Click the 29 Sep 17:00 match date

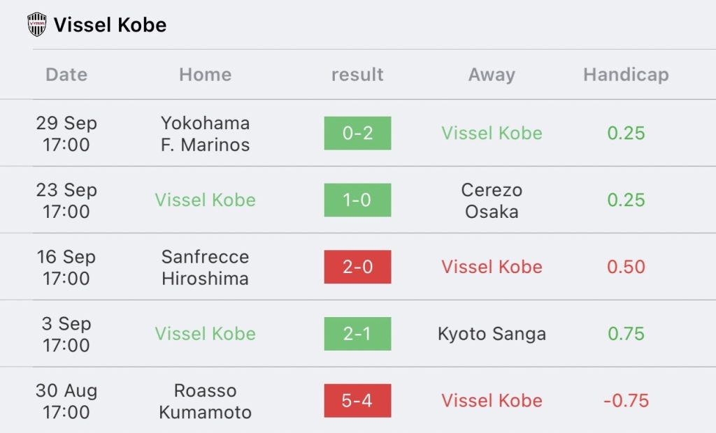pos(66,133)
